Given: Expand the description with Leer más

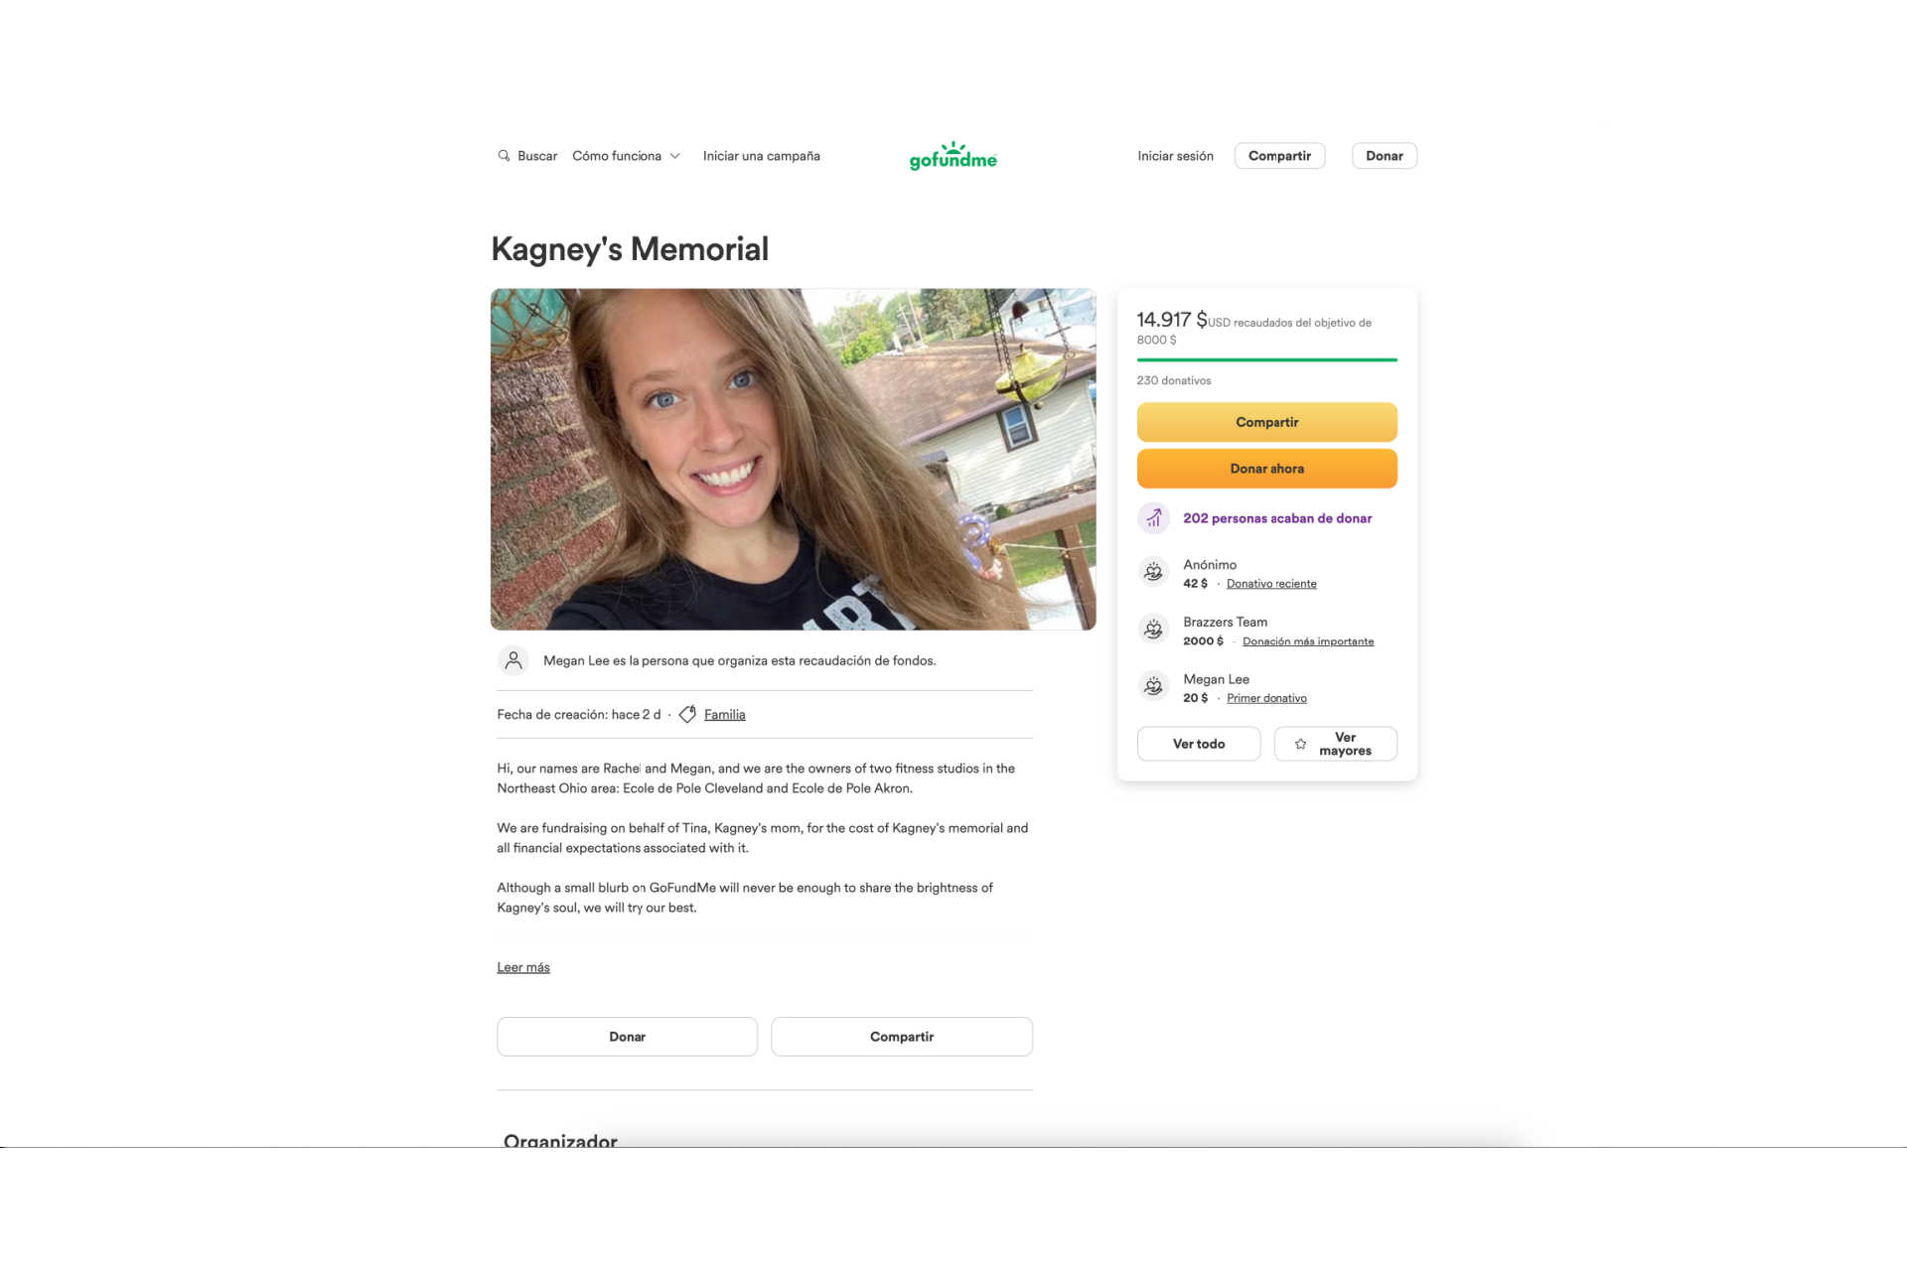Looking at the screenshot, I should click(x=523, y=967).
